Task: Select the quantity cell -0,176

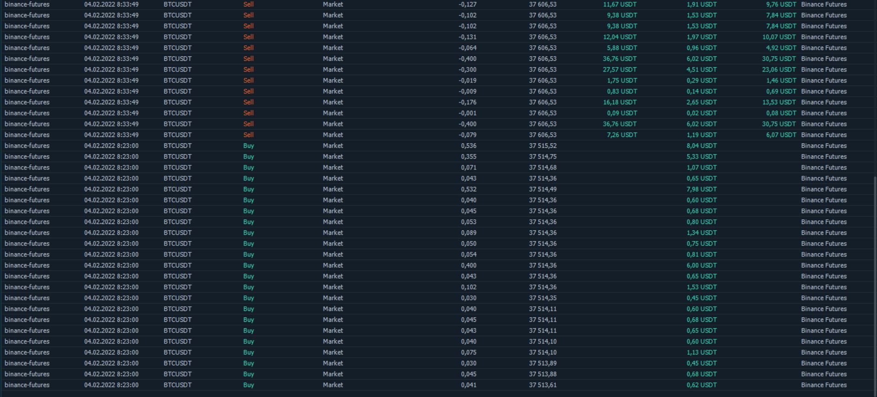Action: [467, 103]
